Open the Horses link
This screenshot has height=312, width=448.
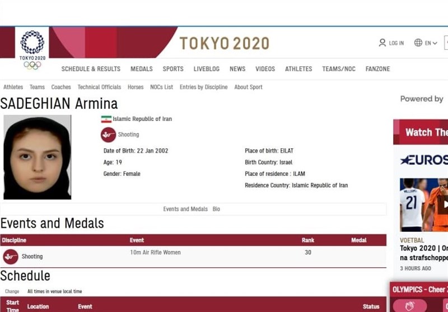tap(136, 87)
